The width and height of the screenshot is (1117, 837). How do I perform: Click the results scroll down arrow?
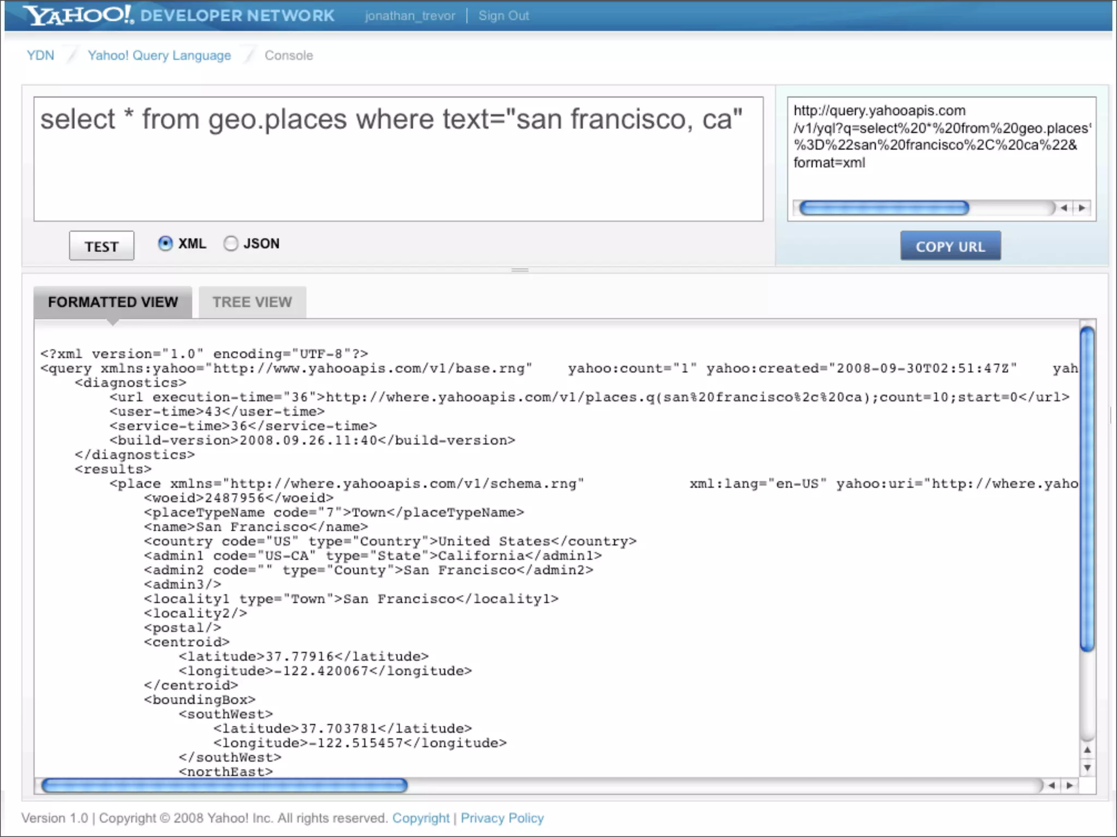(1087, 768)
